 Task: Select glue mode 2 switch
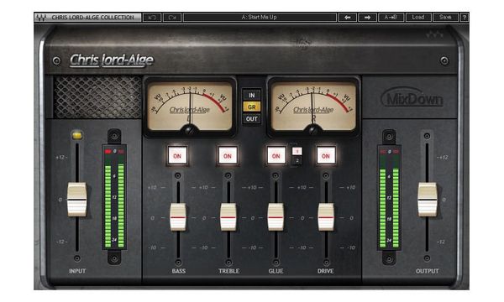click(297, 160)
